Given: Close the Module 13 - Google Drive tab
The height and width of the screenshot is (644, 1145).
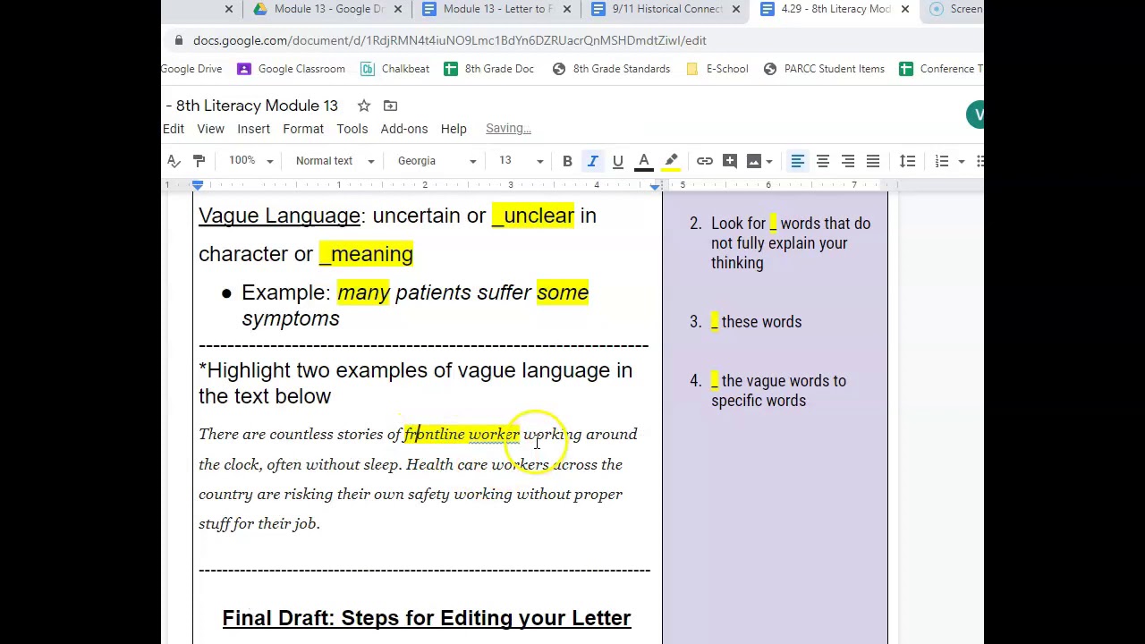Looking at the screenshot, I should pyautogui.click(x=397, y=9).
